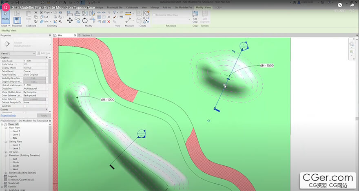Click the dH=1000 mound label
Viewport: 359px width, 191px height.
coord(107,100)
